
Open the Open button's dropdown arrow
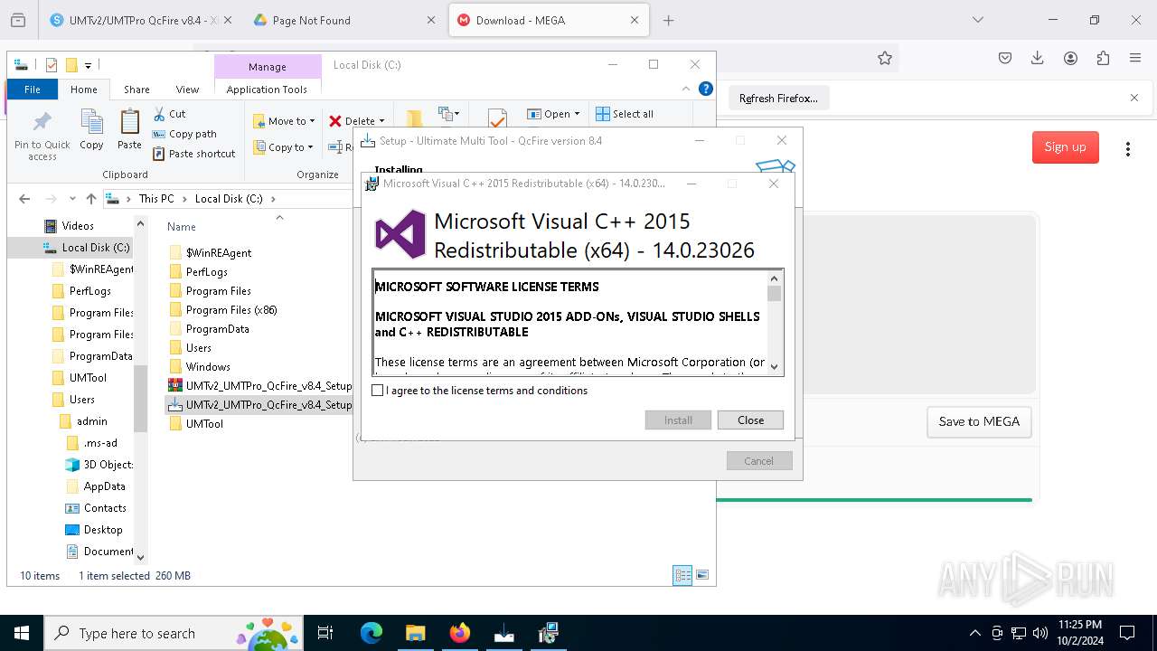click(577, 114)
